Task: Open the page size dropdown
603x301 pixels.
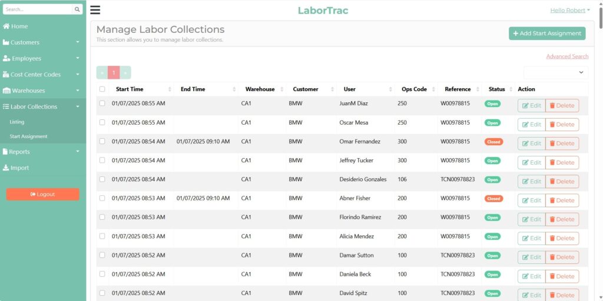Action: point(555,72)
